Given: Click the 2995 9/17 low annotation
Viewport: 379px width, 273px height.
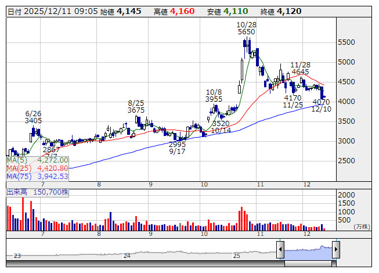Looking at the screenshot, I should (177, 148).
